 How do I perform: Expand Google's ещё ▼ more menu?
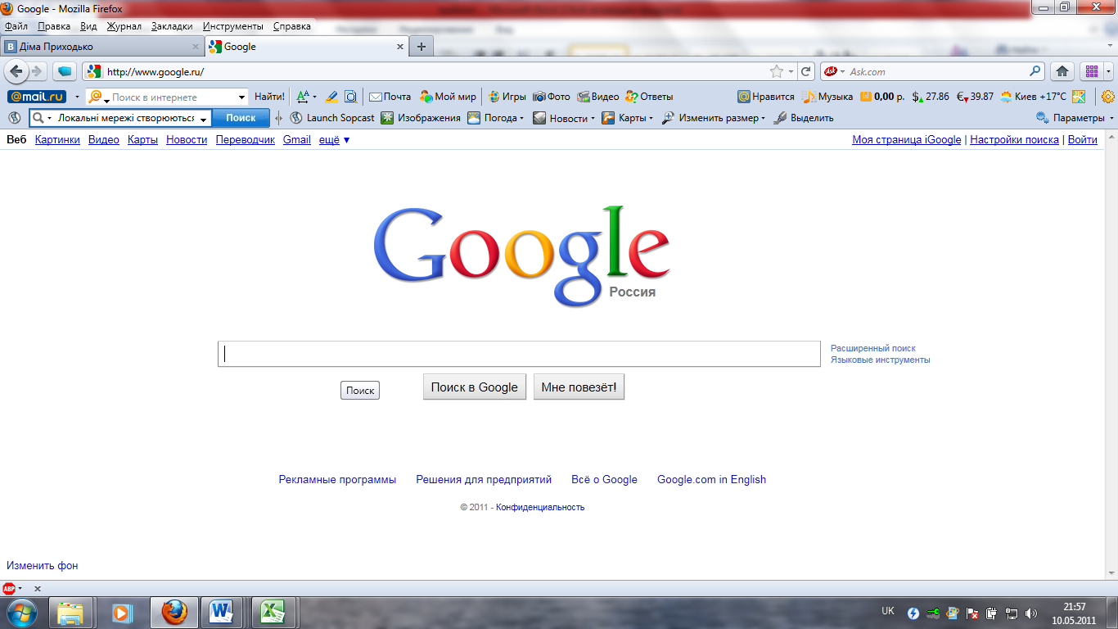[x=335, y=140]
